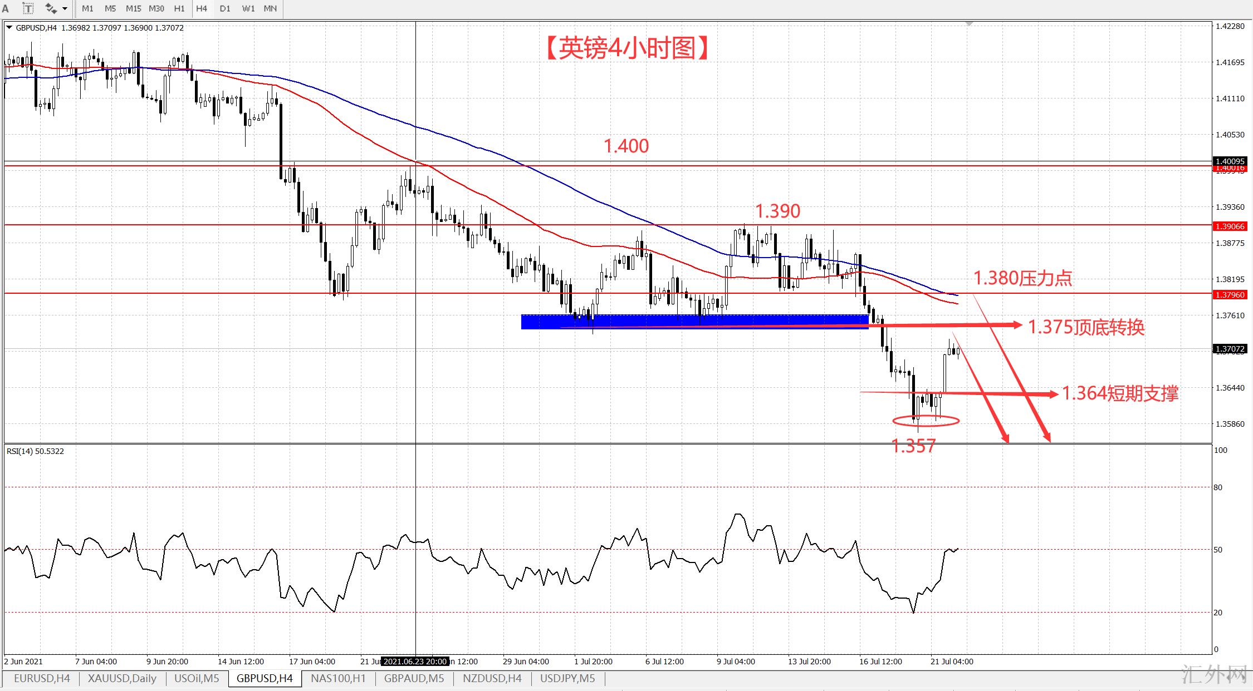Viewport: 1253px width, 691px height.
Task: Click the 1.37960 price level label
Action: 1230,295
